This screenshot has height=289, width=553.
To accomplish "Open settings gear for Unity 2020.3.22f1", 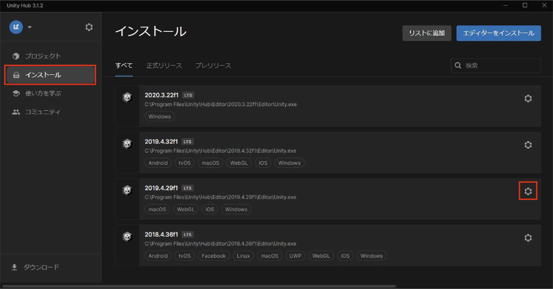I will 528,98.
